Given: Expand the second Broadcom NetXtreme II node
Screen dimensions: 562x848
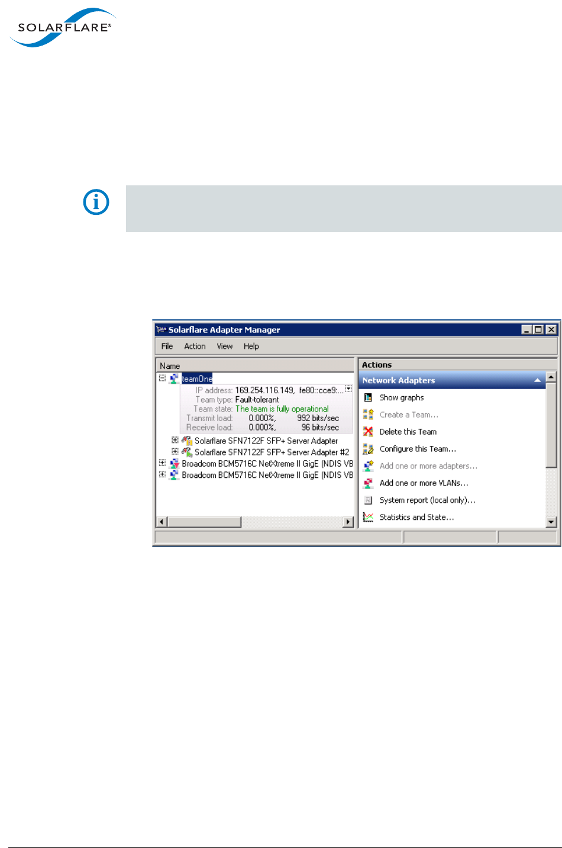Looking at the screenshot, I should [x=162, y=474].
